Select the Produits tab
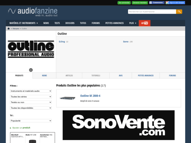The width and height of the screenshot is (191, 143). coord(19,75)
